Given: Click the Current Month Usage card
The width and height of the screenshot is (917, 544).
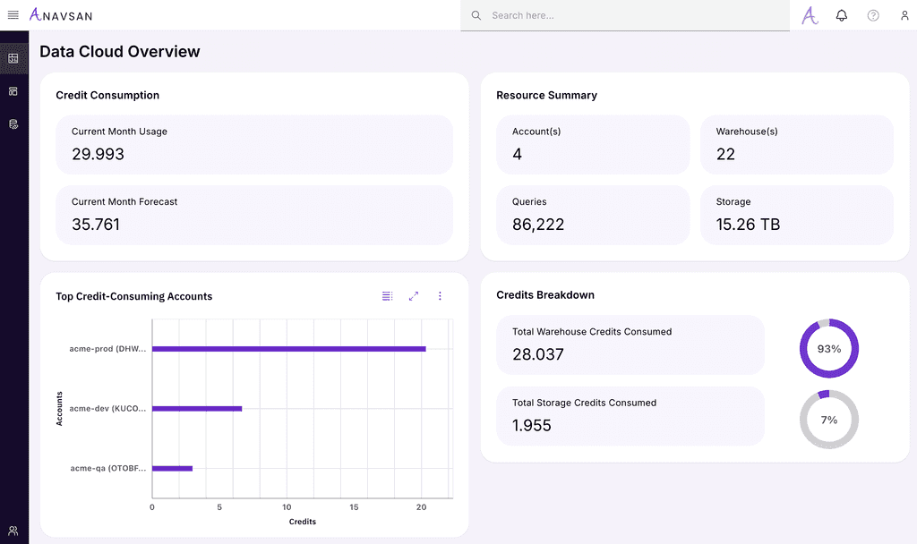Looking at the screenshot, I should click(x=254, y=145).
